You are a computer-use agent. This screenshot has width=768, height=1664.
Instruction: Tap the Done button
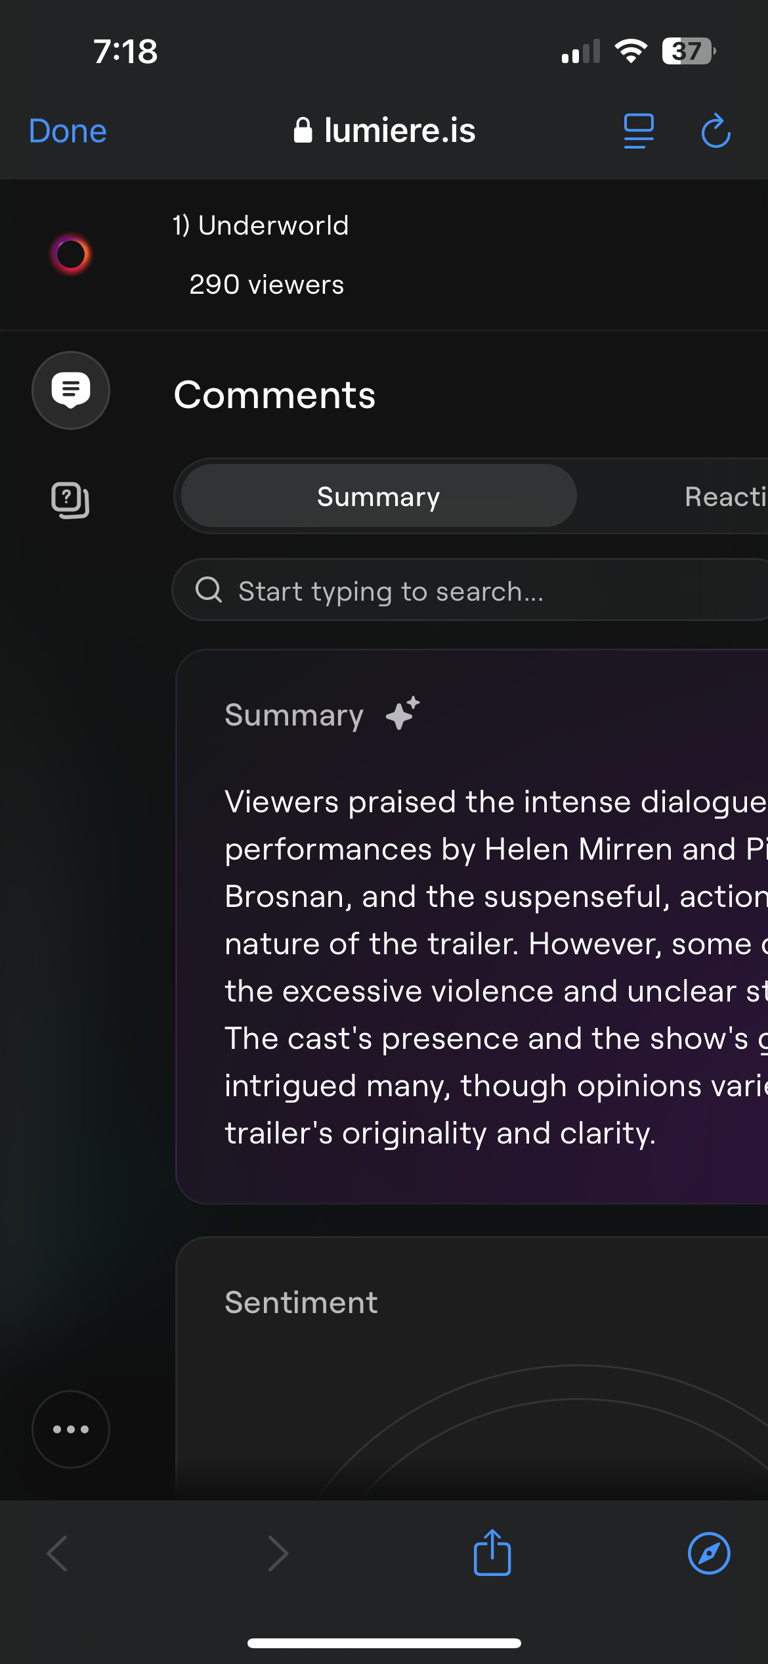tap(68, 131)
